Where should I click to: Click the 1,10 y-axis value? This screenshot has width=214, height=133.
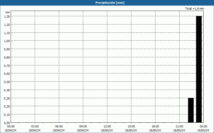tap(7, 33)
